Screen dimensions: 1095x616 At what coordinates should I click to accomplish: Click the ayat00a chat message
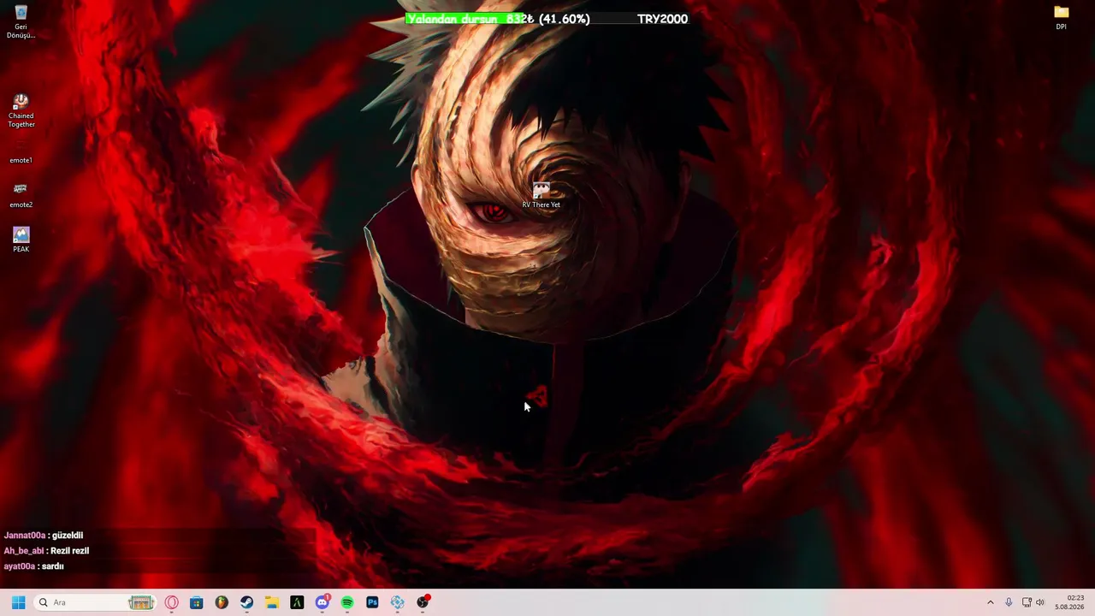pos(34,566)
